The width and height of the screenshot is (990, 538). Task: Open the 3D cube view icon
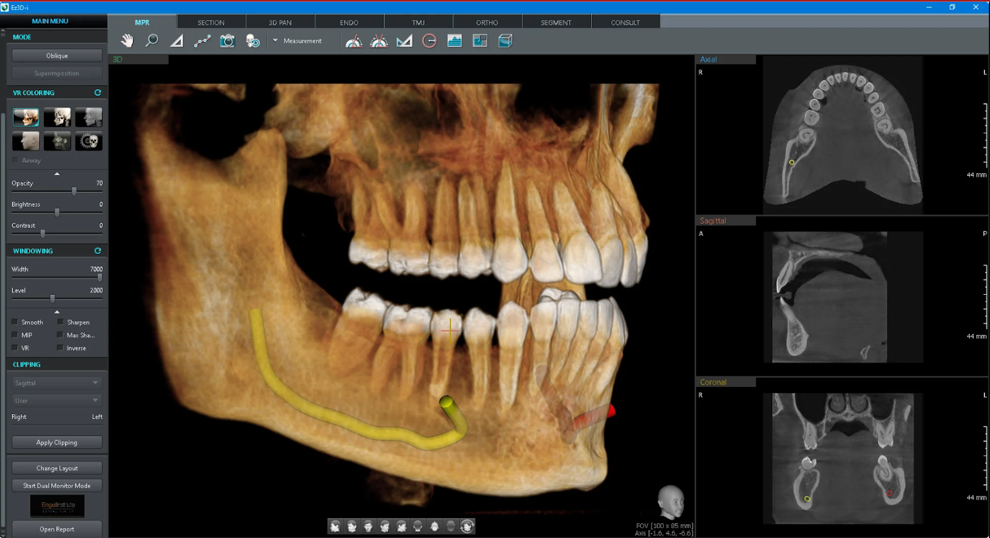click(x=506, y=41)
